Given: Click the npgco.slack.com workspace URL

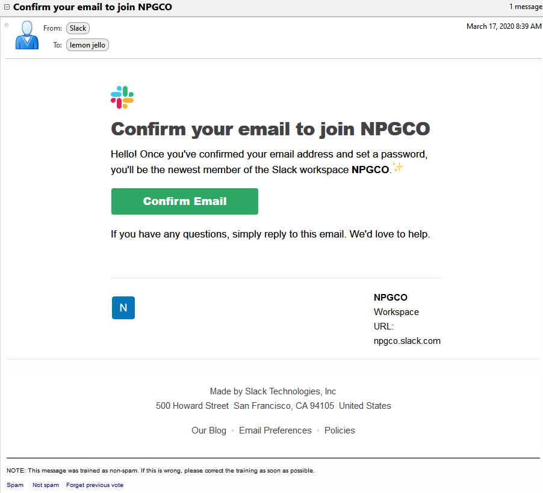Looking at the screenshot, I should [x=407, y=341].
